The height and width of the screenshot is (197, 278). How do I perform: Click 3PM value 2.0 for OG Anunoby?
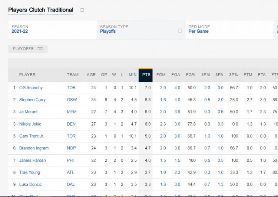coord(207,88)
